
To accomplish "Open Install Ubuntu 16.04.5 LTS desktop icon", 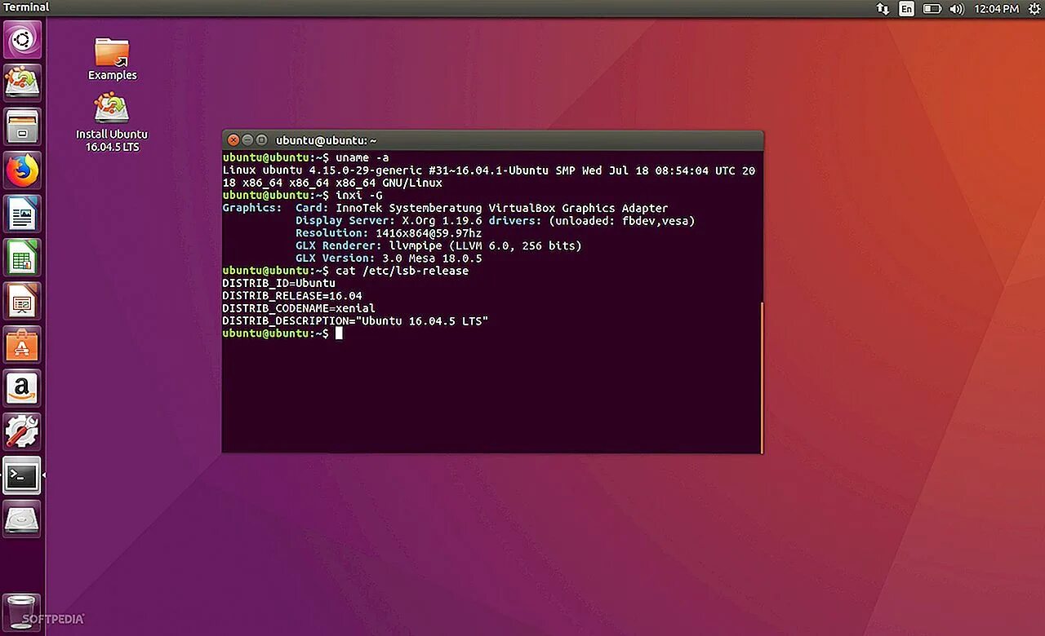I will [112, 122].
